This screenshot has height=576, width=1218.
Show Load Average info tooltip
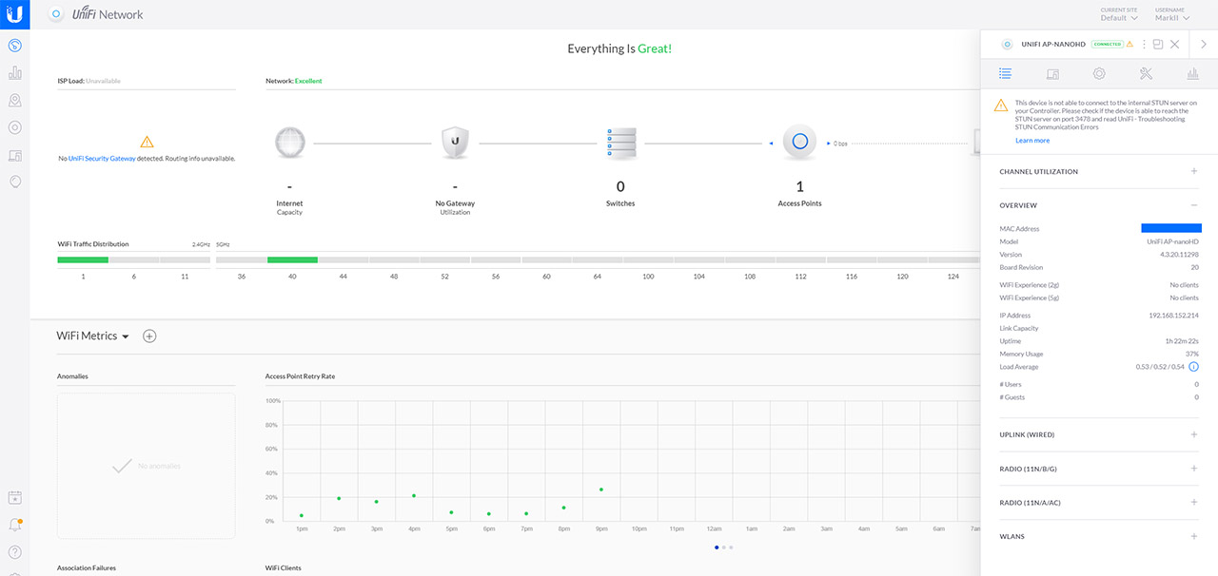tap(1193, 367)
